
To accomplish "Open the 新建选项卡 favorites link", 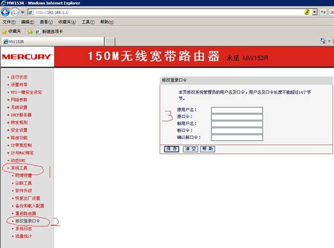I will [x=49, y=32].
